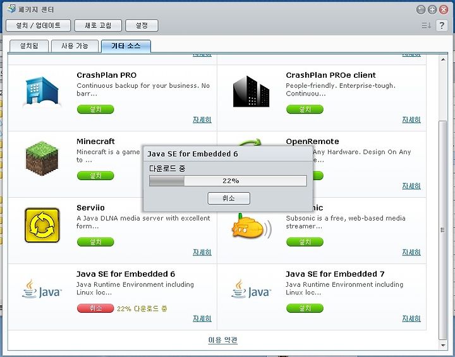Image resolution: width=455 pixels, height=357 pixels.
Task: Install Java SE for Embedded 7
Action: click(x=305, y=308)
